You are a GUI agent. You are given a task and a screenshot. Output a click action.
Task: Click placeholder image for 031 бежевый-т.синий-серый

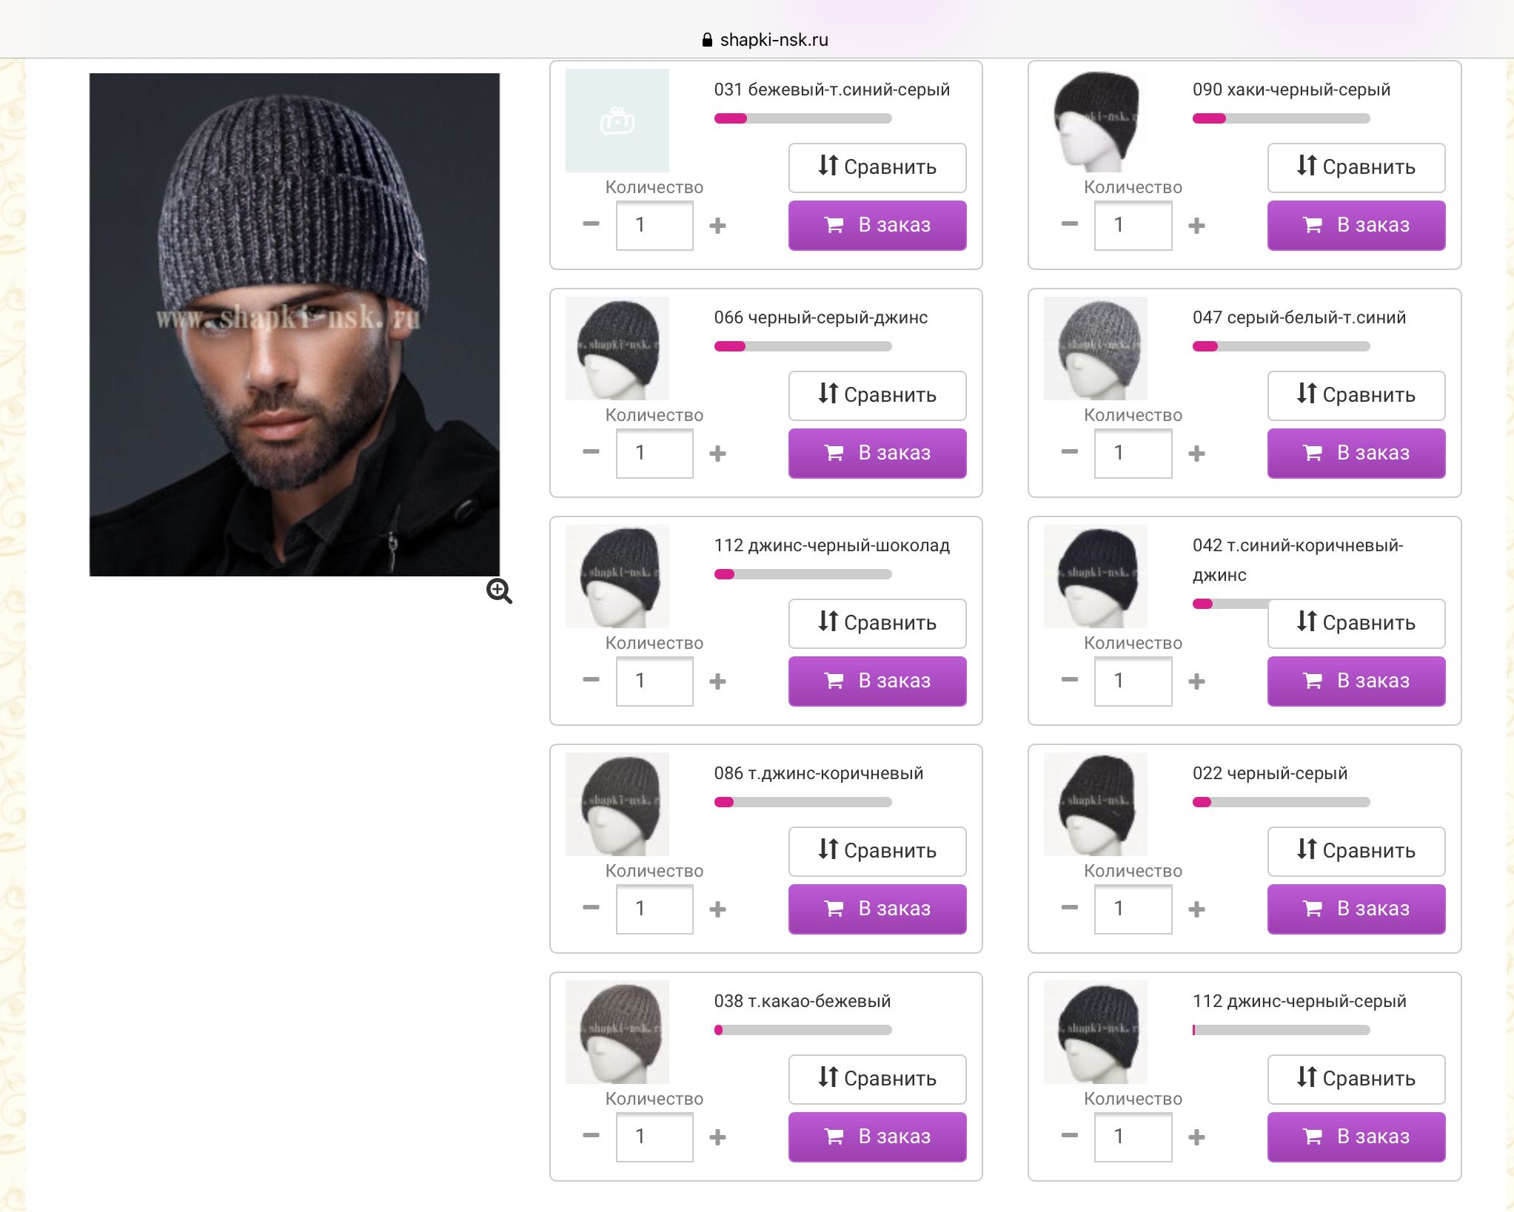[617, 121]
